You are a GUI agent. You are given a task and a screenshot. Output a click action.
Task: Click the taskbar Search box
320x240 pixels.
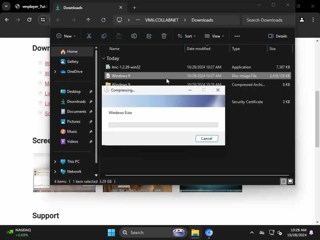(x=153, y=232)
